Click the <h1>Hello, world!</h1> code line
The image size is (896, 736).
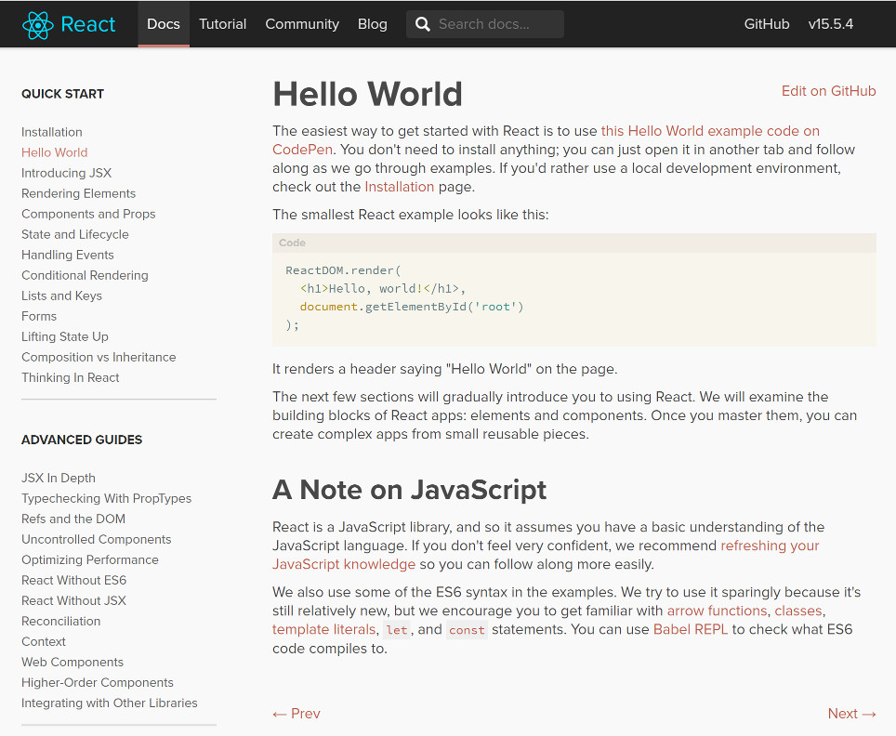[383, 289]
